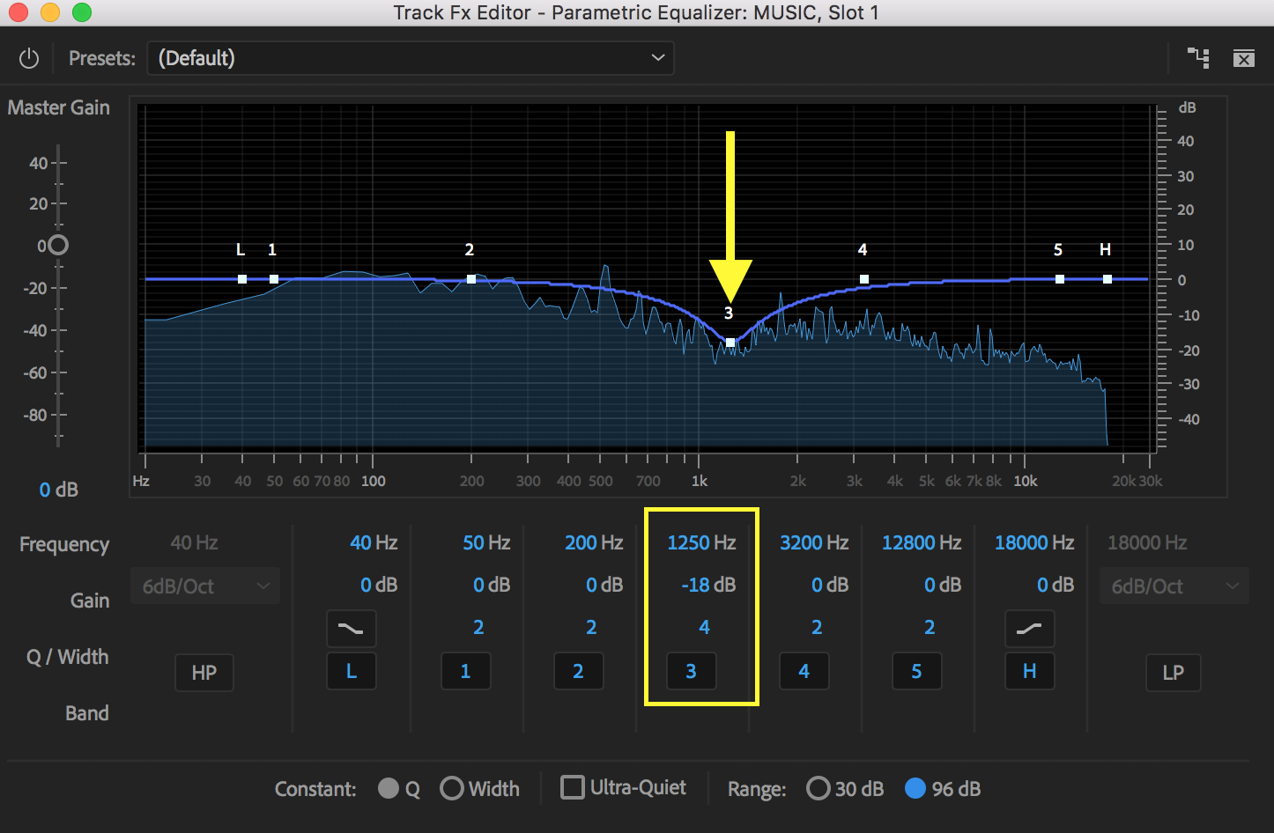Screen dimensions: 1274x833
Task: Click the Master Gain 0 dB value
Action: click(59, 490)
